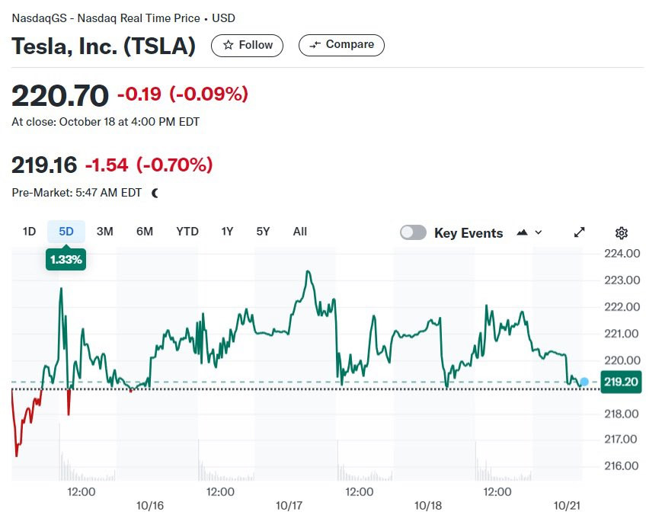662x528 pixels.
Task: Toggle the Key Events switch
Action: [413, 232]
